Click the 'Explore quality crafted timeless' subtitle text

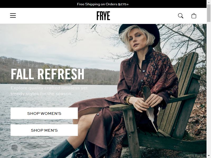coord(49,88)
